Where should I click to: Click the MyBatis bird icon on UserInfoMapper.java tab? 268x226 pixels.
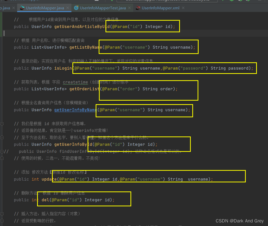coord(22,8)
